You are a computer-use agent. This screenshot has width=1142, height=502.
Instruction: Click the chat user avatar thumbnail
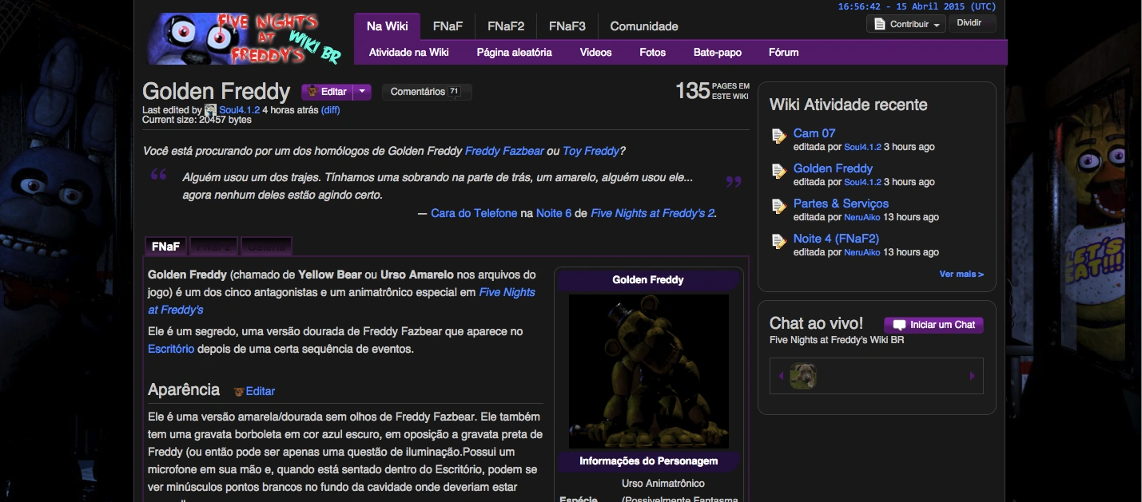[x=803, y=376]
